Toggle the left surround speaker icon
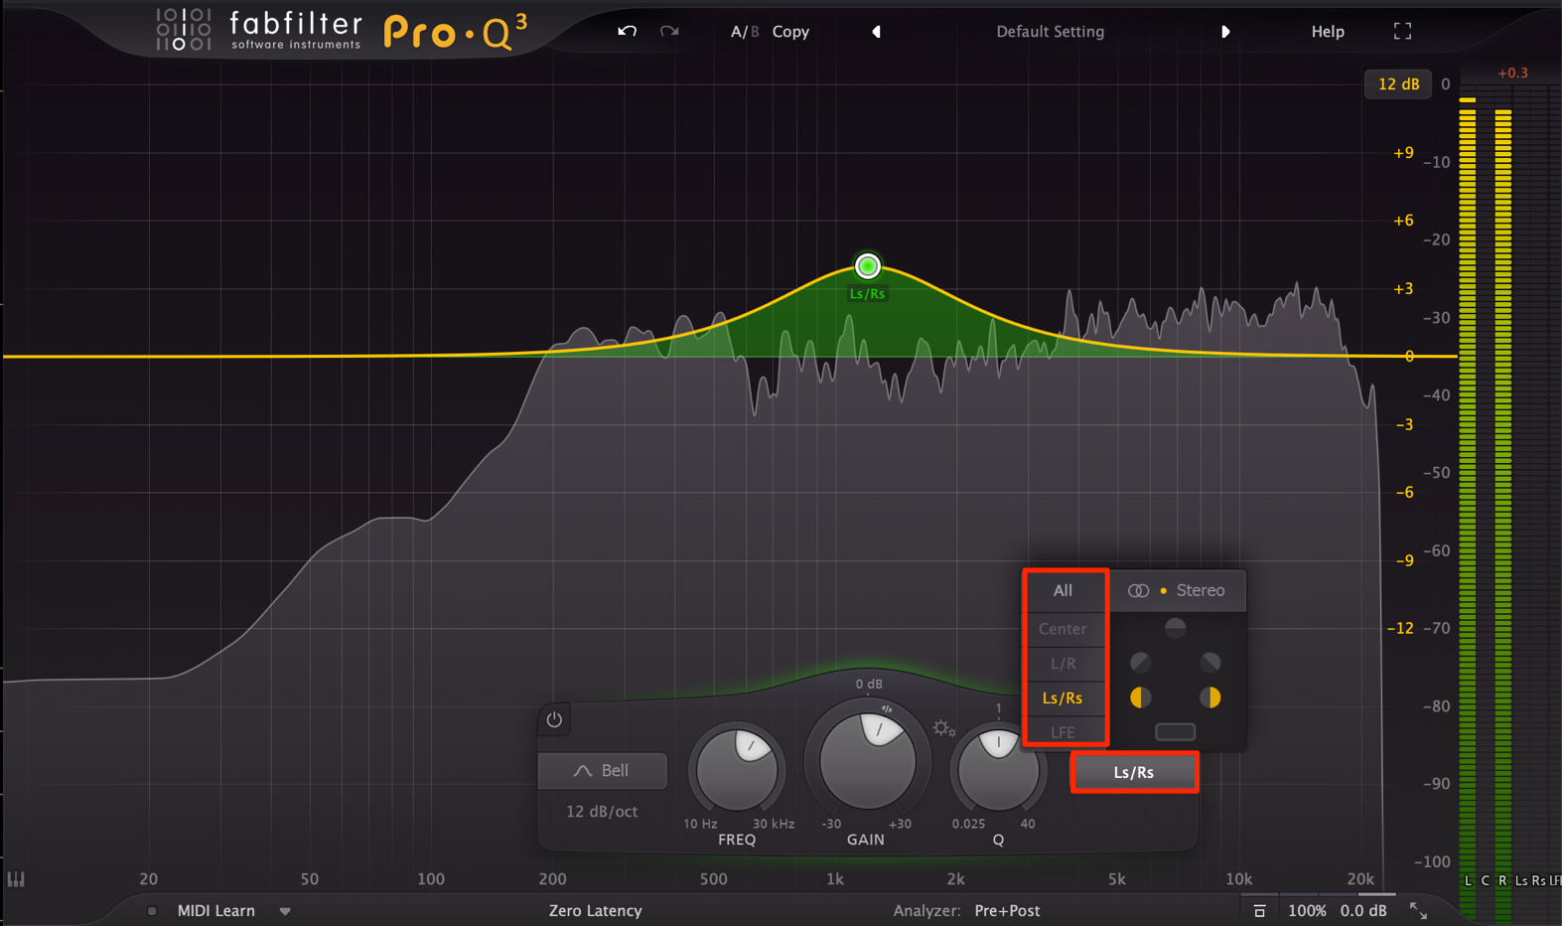Image resolution: width=1563 pixels, height=926 pixels. [1141, 697]
